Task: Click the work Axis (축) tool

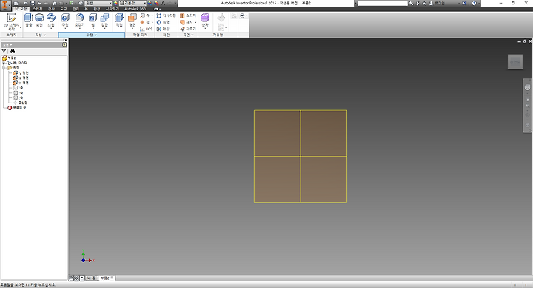Action: click(146, 16)
